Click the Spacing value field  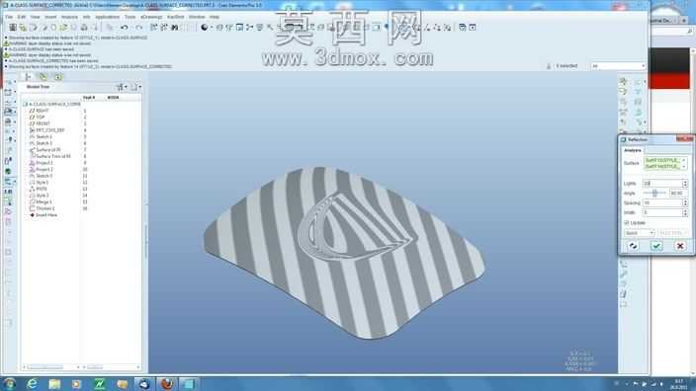pyautogui.click(x=662, y=203)
